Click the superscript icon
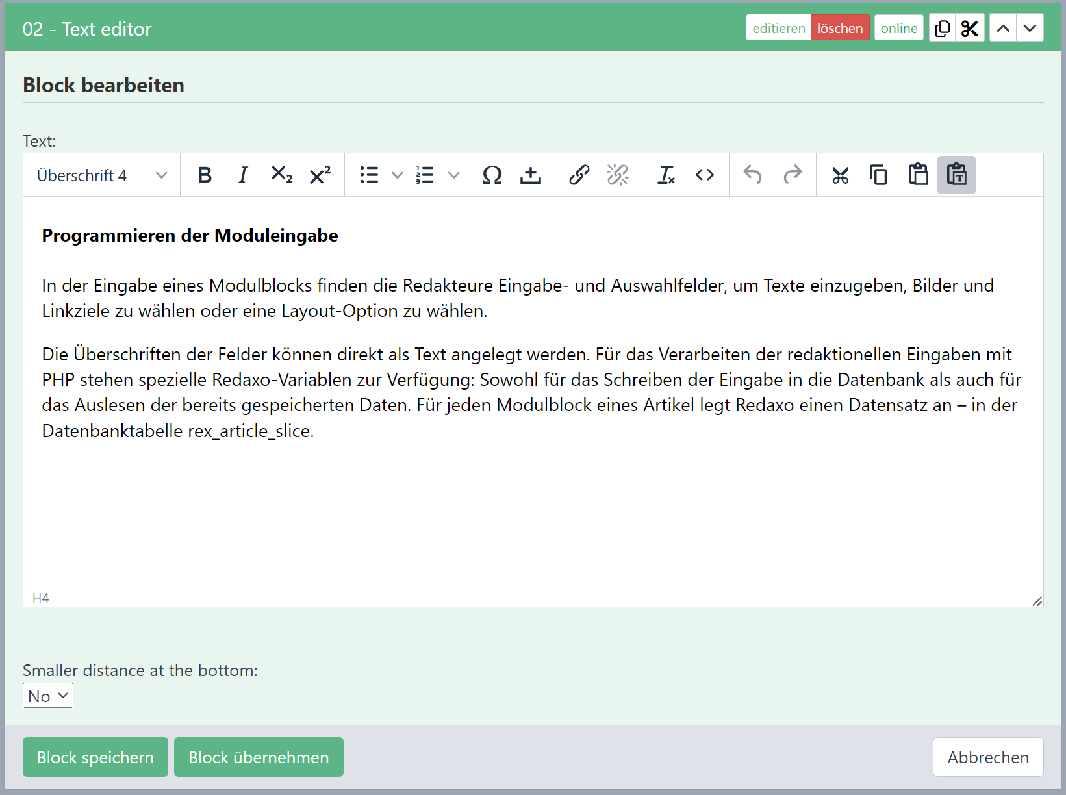The width and height of the screenshot is (1066, 795). coord(320,175)
